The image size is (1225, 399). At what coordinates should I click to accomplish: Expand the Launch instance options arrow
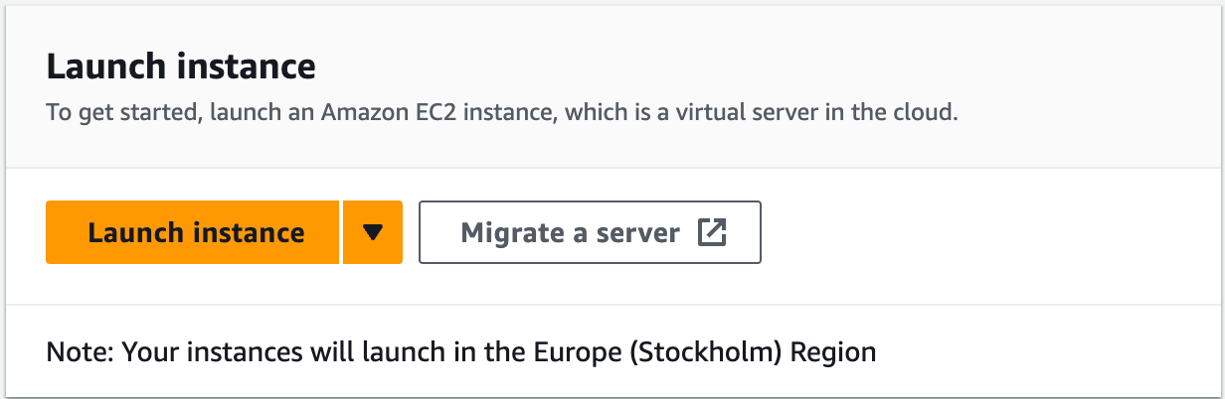(372, 232)
